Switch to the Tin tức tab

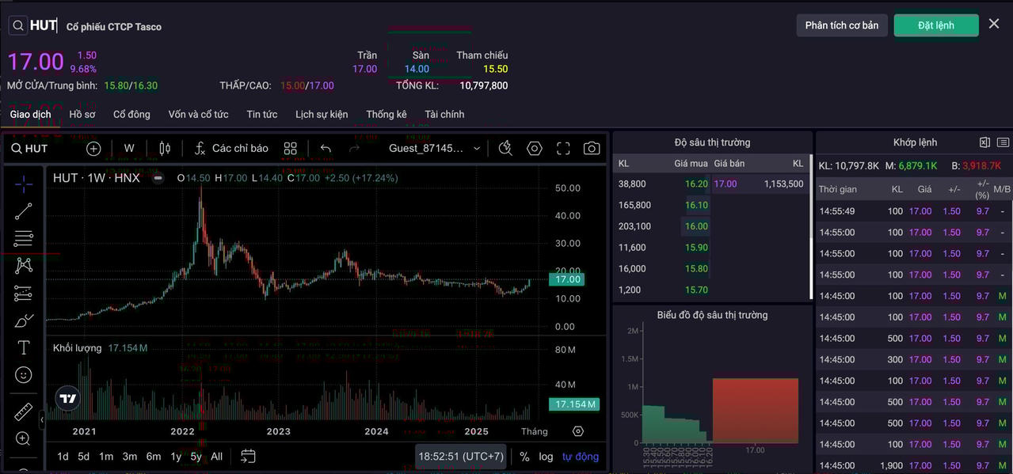(261, 115)
